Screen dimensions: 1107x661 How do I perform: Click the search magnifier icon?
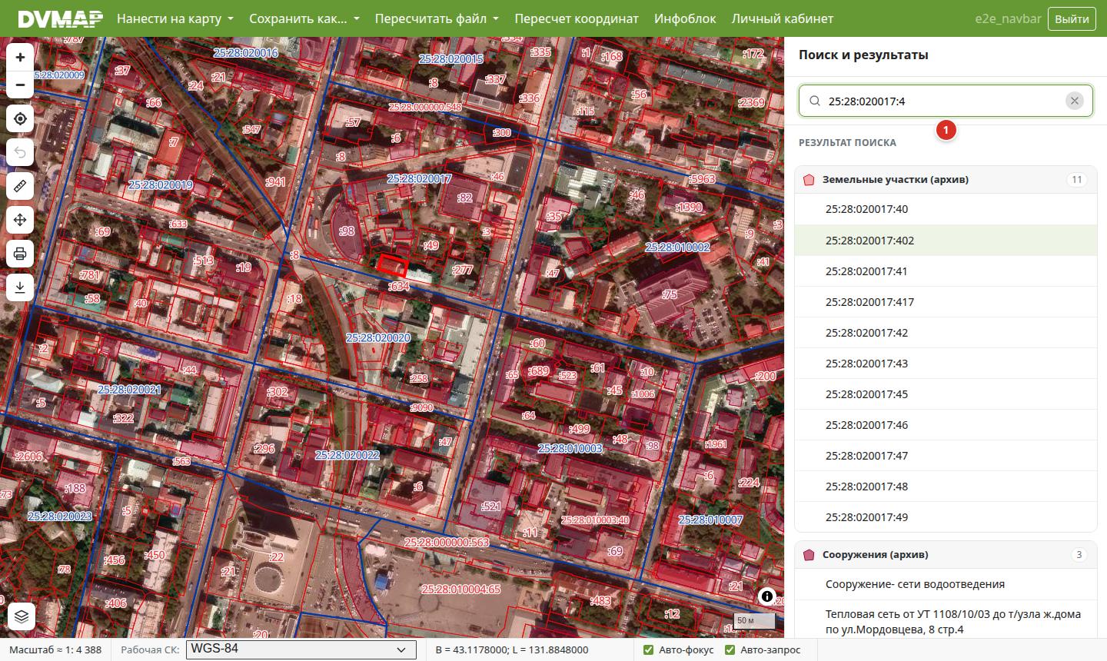815,101
